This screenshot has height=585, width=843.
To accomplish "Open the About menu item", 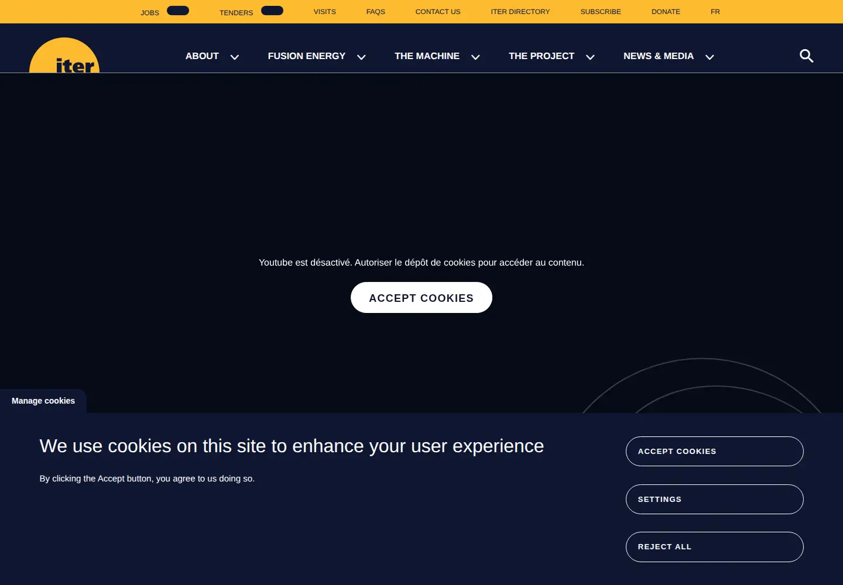I will pyautogui.click(x=202, y=56).
